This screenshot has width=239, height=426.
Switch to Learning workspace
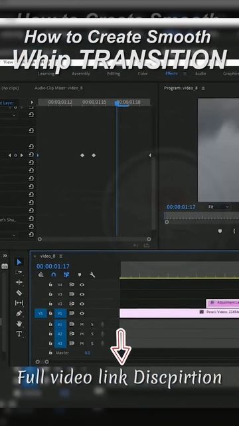click(x=46, y=74)
